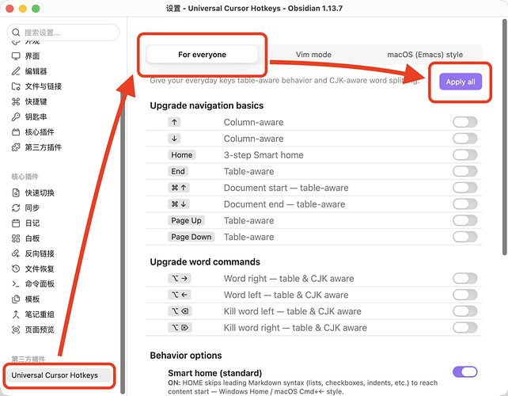The height and width of the screenshot is (396, 508).
Task: Click the 文件与链接 folder icon
Action: 16,86
